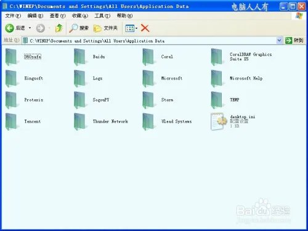Close the Explorer window
308x231 pixels.
point(302,6)
